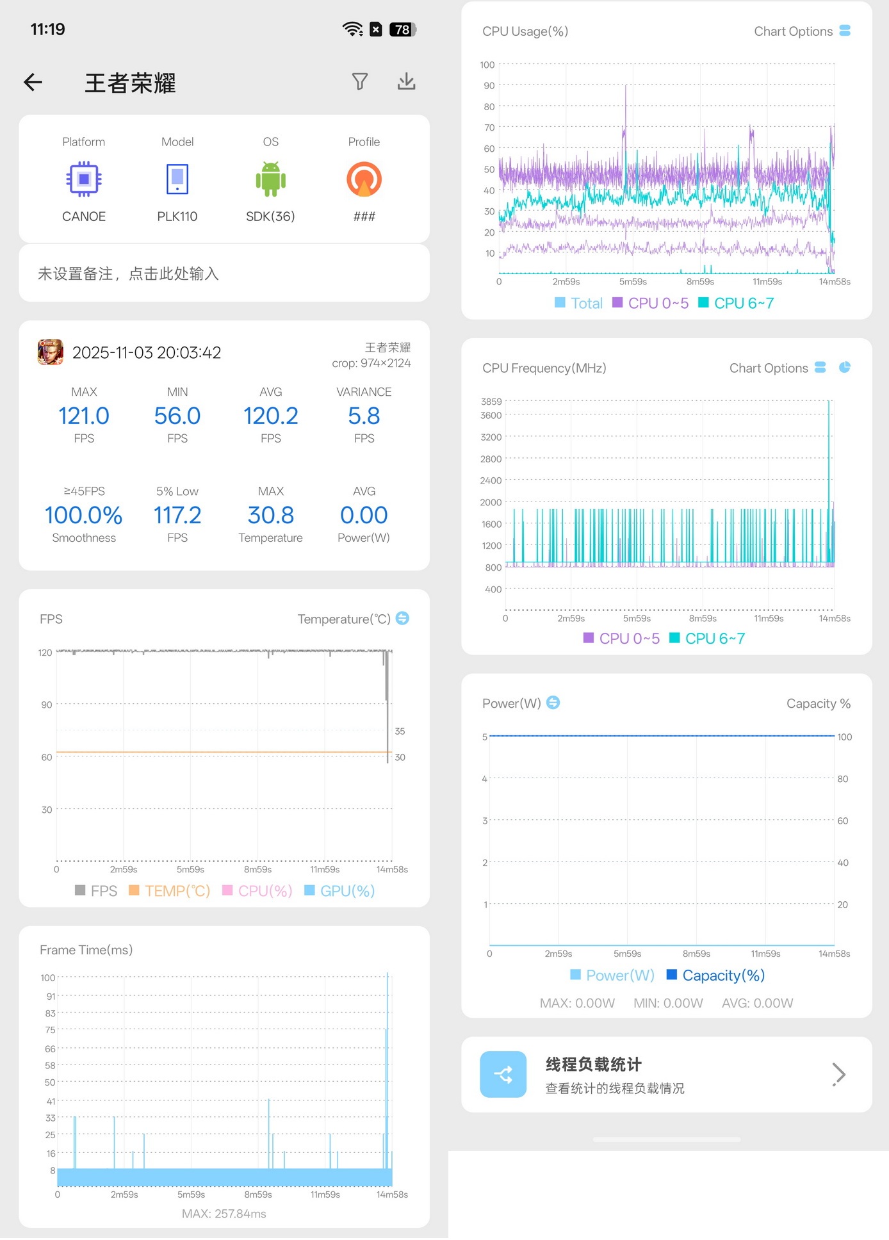The height and width of the screenshot is (1240, 889).
Task: Toggle the FPS legend item
Action: click(96, 890)
